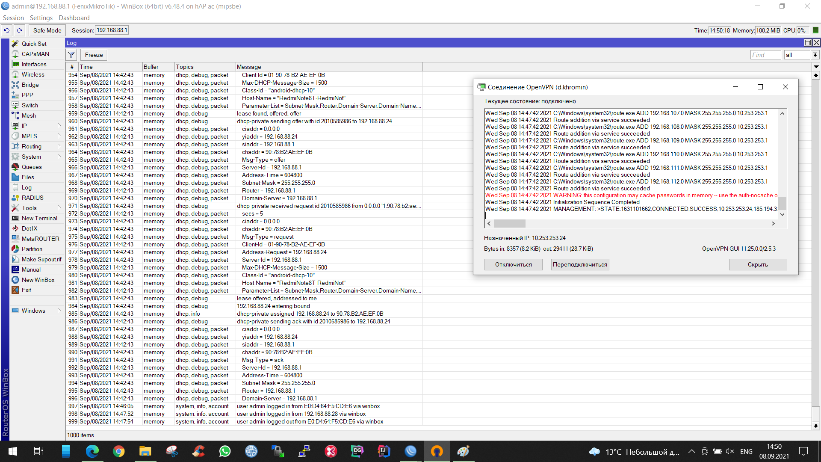Click the scroll-down arrow of the Log list

(816, 426)
